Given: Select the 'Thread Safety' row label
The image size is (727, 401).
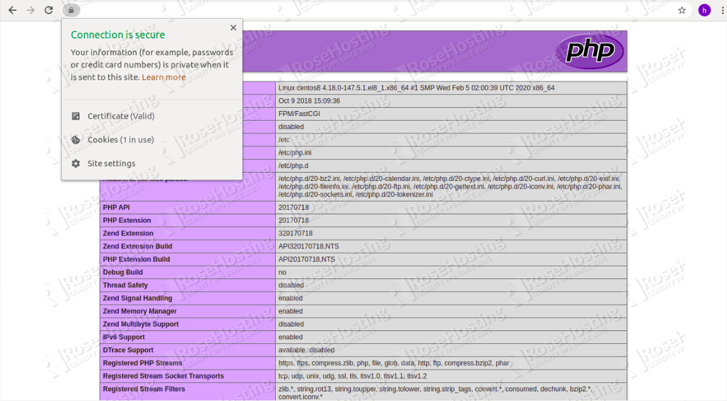Looking at the screenshot, I should coord(125,286).
